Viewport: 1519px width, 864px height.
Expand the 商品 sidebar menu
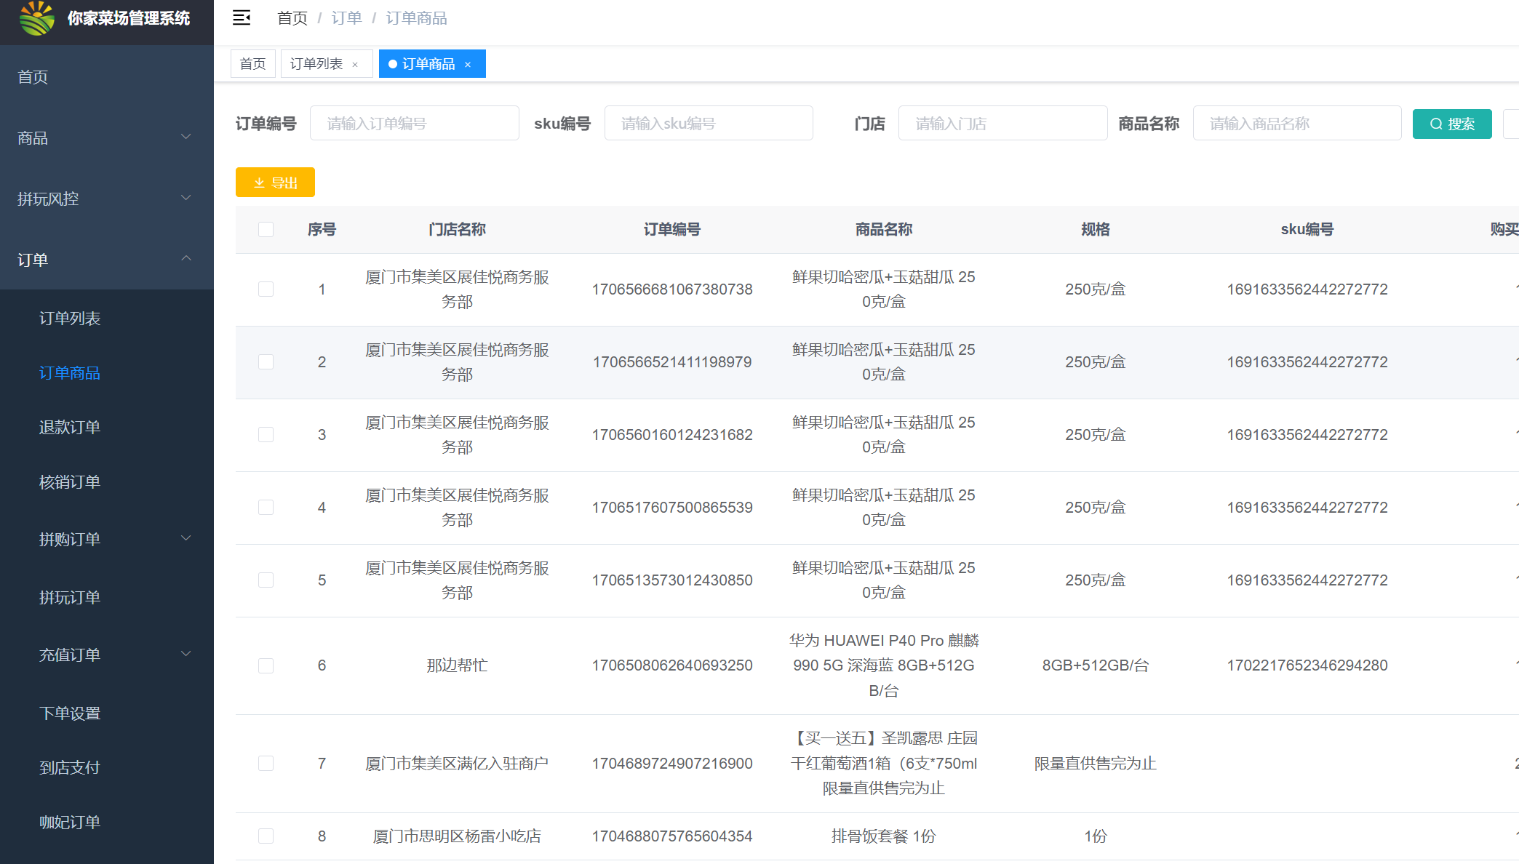click(107, 137)
